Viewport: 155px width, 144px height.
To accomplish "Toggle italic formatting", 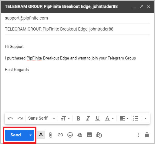I will (x=88, y=118).
